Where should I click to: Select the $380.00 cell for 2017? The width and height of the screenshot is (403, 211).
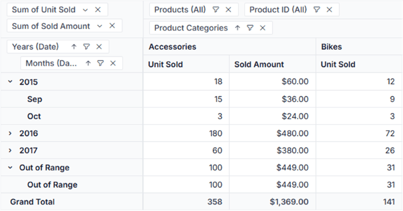pyautogui.click(x=272, y=150)
